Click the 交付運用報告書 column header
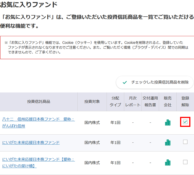 [150, 102]
